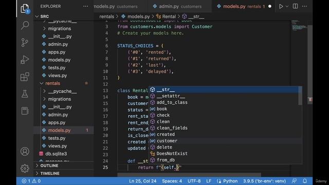The width and height of the screenshot is (329, 185).
Task: Open the feedback icon in status bar
Action: coord(294,181)
